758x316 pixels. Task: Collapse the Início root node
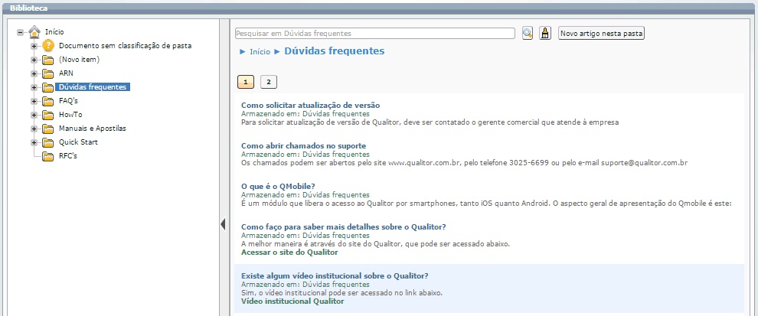point(20,32)
